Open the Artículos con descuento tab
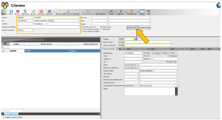 [183, 49]
